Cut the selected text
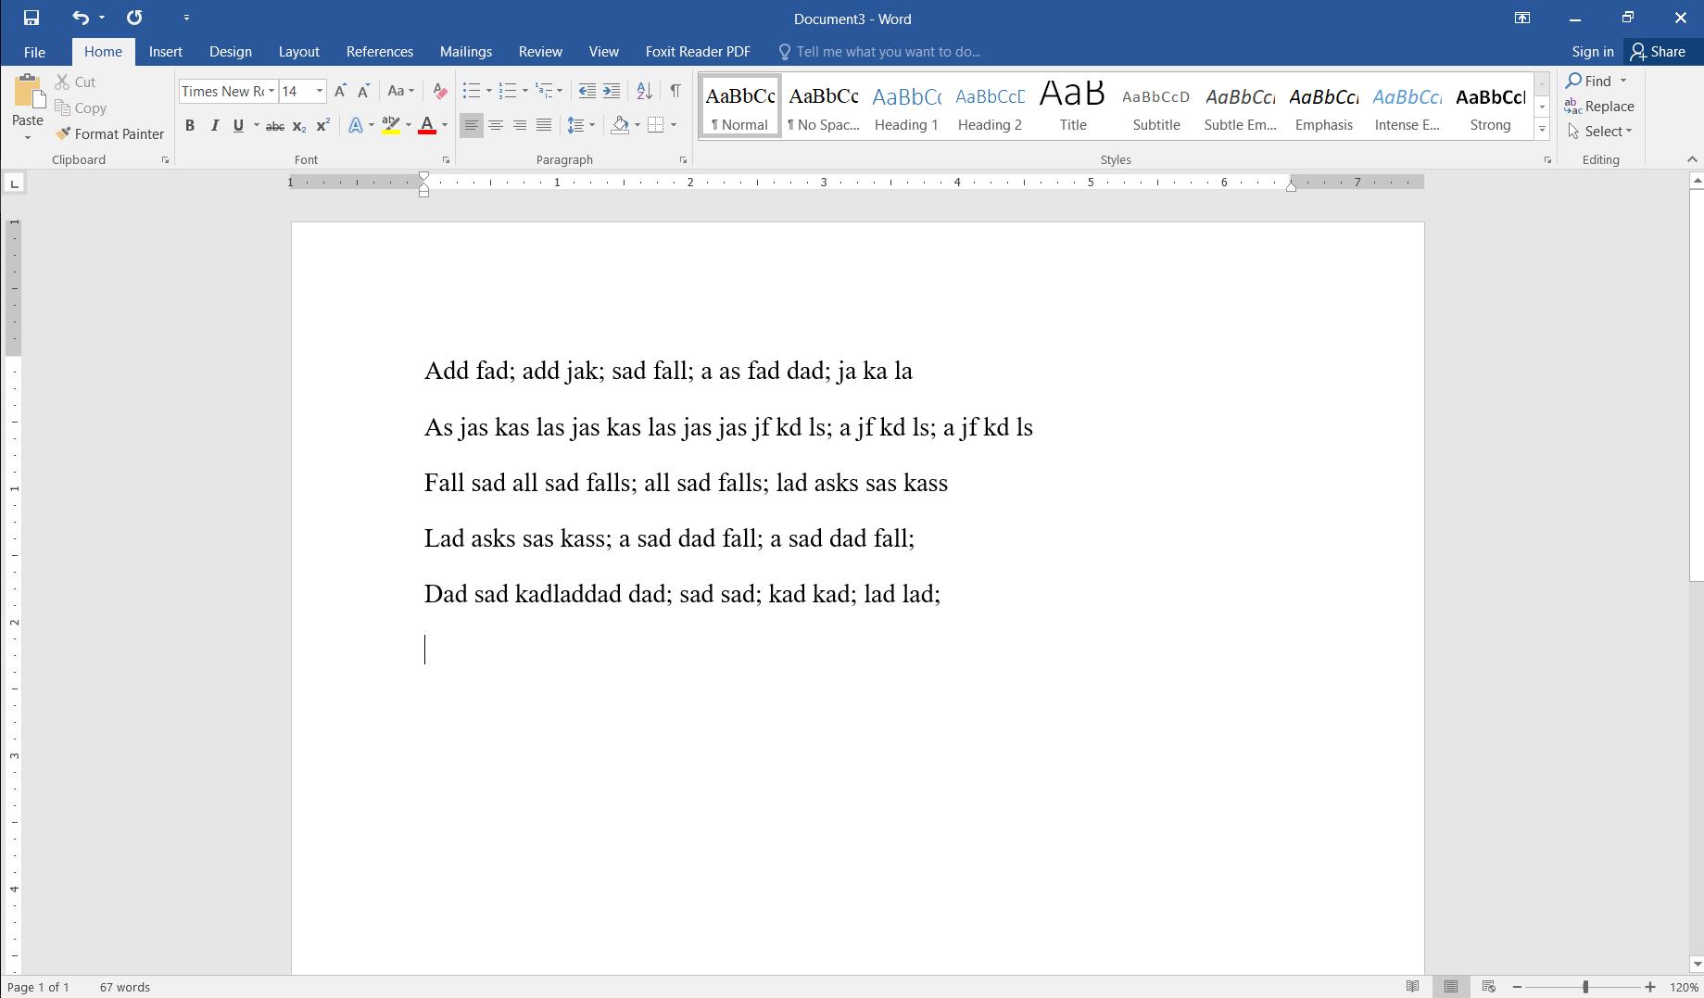The width and height of the screenshot is (1704, 998). (x=75, y=82)
